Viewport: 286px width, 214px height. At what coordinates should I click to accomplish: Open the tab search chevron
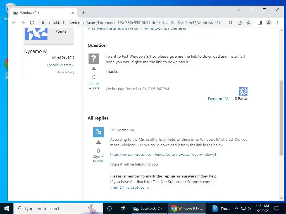tap(239, 10)
